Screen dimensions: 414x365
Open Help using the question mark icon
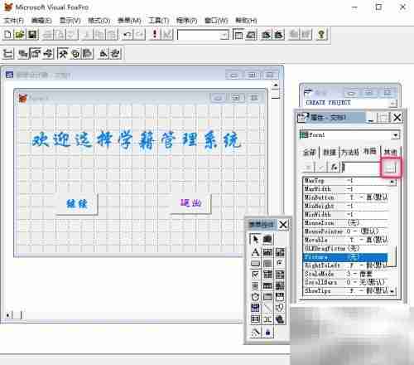pyautogui.click(x=321, y=35)
